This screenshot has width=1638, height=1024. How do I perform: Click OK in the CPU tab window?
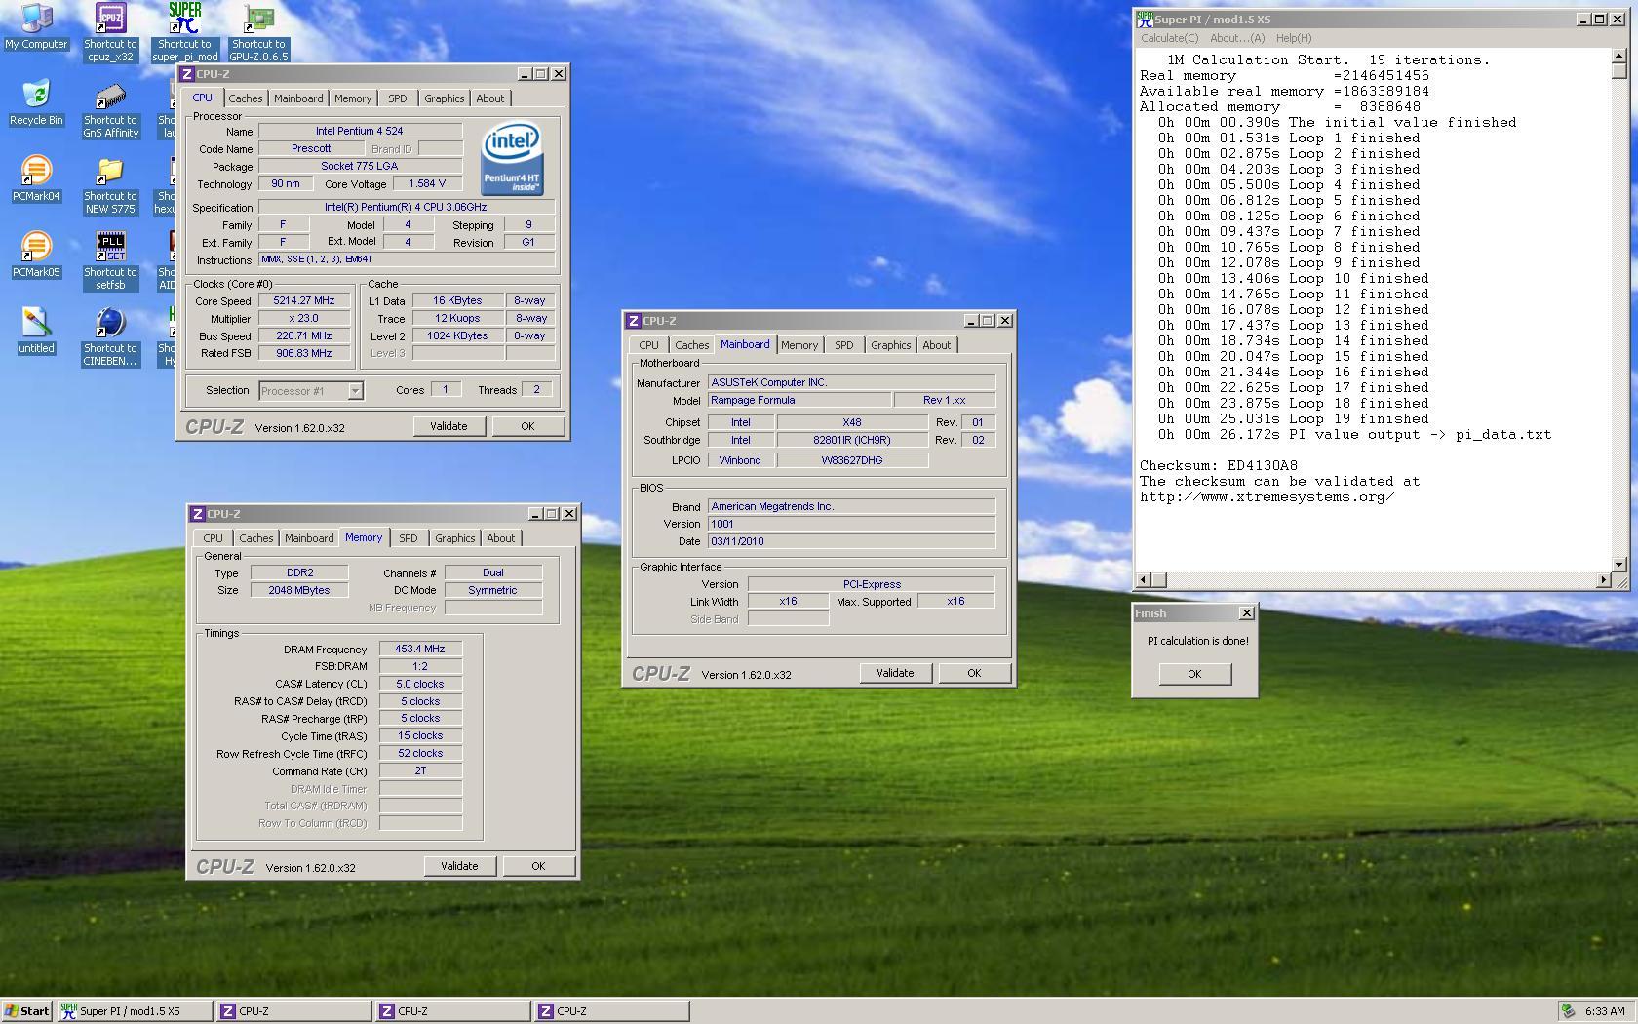(x=527, y=426)
